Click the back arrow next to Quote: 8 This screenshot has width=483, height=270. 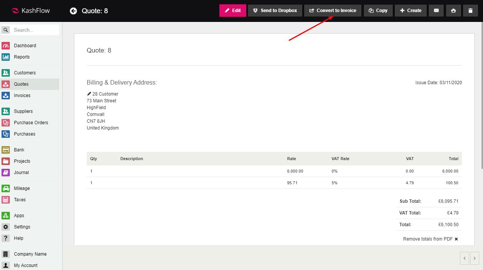coord(73,11)
